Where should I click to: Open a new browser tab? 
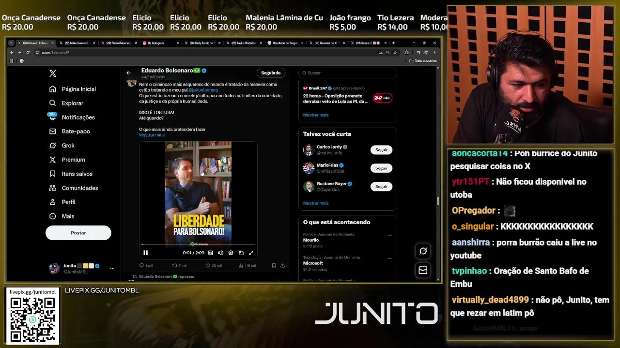(x=393, y=43)
